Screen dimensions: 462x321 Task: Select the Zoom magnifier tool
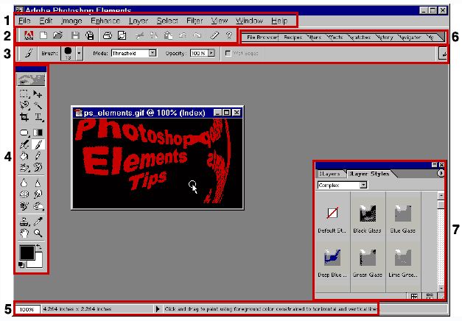[x=38, y=233]
